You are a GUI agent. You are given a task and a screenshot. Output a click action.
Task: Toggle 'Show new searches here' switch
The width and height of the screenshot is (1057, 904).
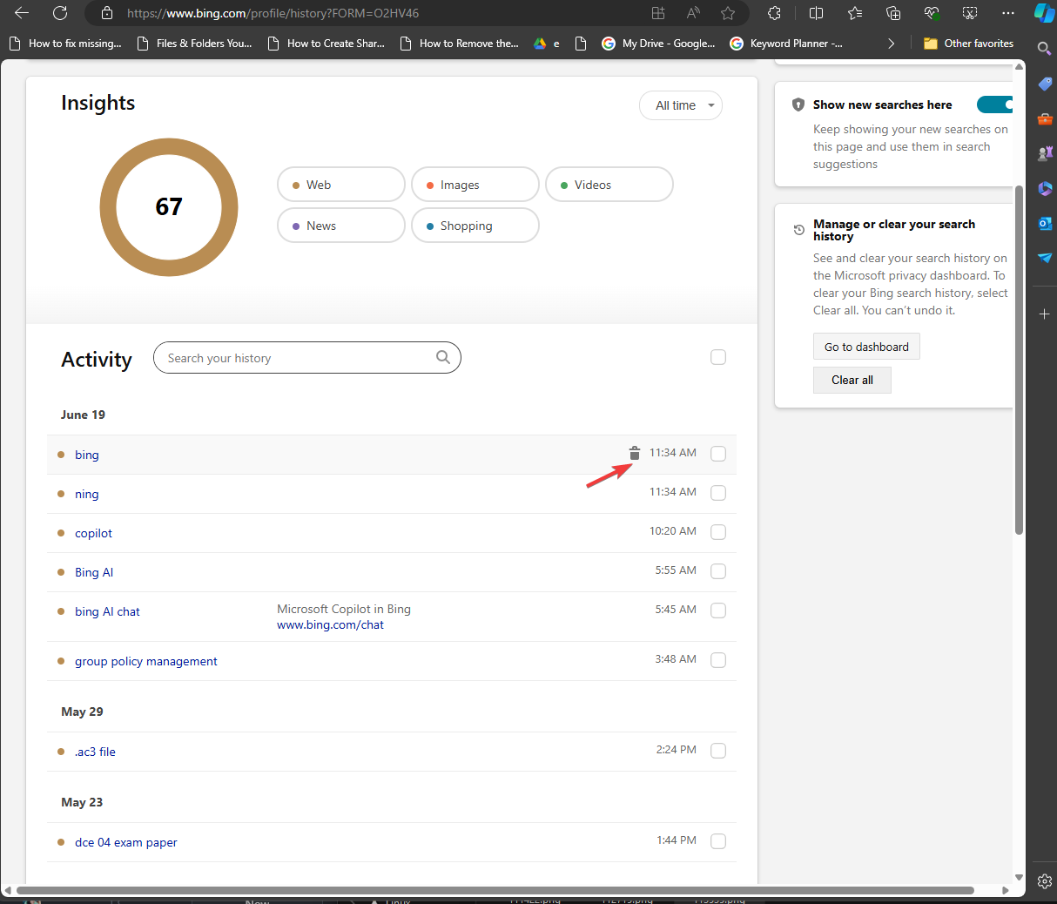pos(995,105)
